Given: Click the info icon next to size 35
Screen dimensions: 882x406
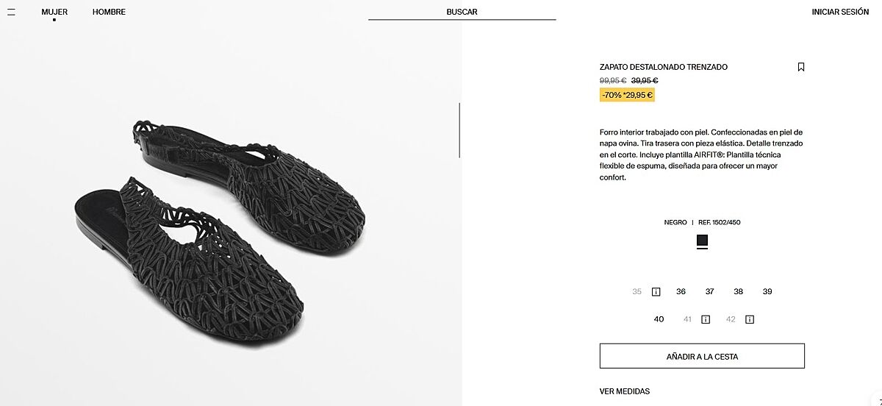Looking at the screenshot, I should click(656, 292).
